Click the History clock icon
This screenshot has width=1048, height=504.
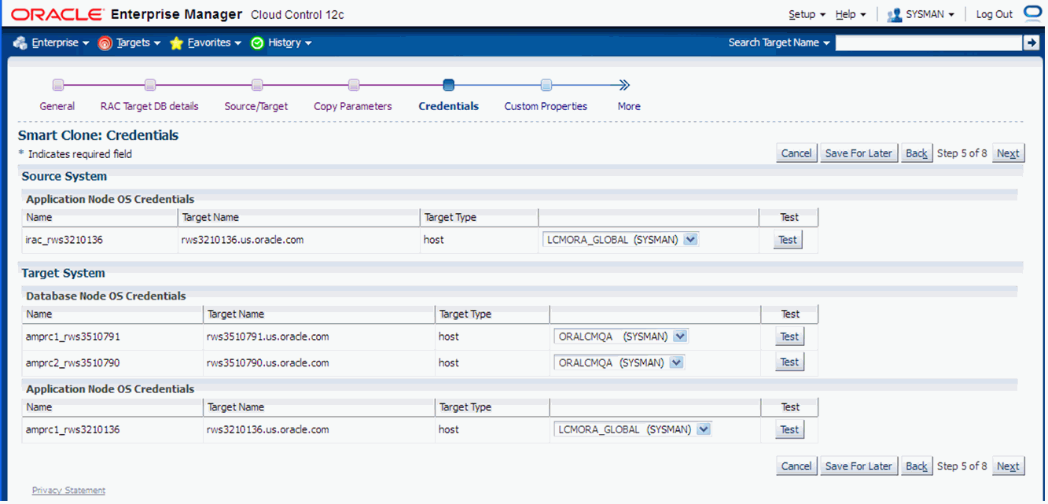click(257, 43)
